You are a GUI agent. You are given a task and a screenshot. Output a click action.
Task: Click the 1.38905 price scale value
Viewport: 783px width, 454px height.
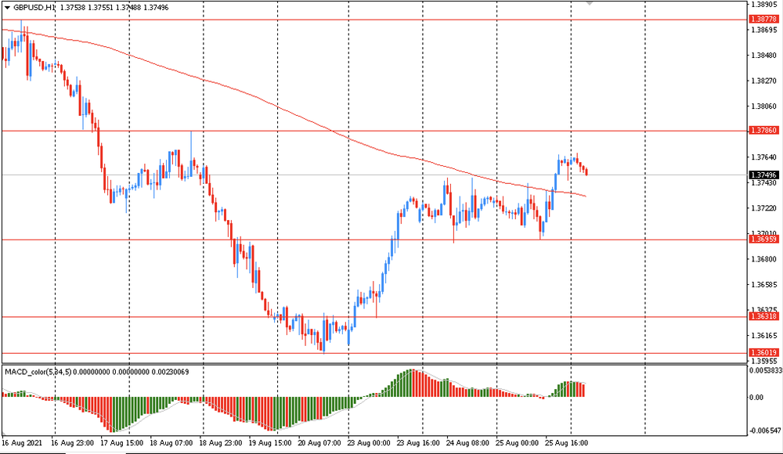[764, 4]
